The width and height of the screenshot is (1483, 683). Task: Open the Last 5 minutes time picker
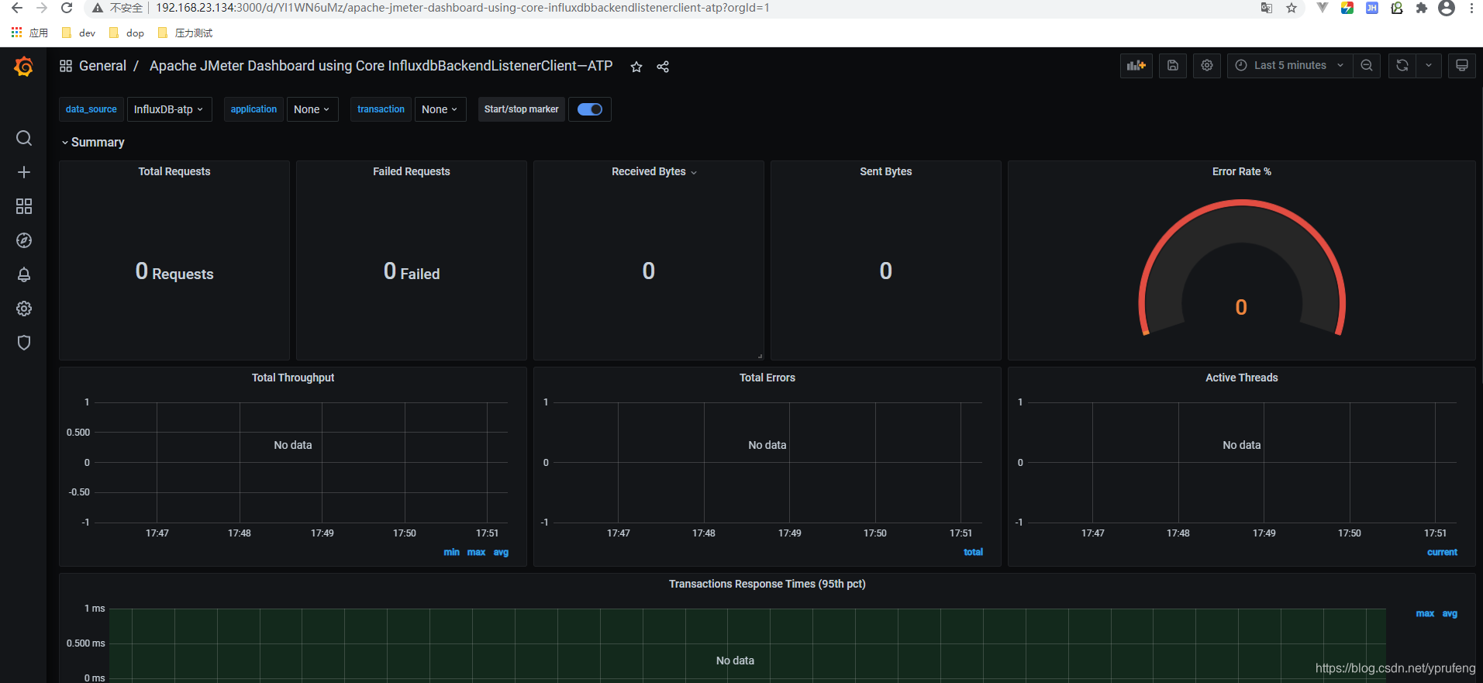pos(1290,66)
